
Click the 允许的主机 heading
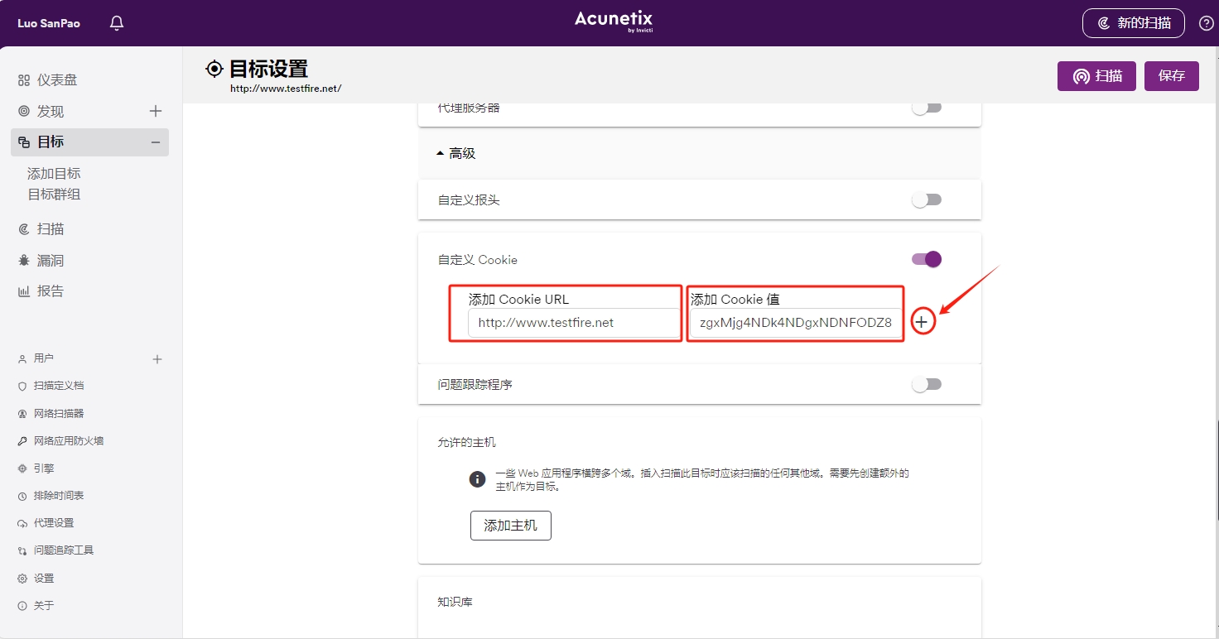coord(466,443)
